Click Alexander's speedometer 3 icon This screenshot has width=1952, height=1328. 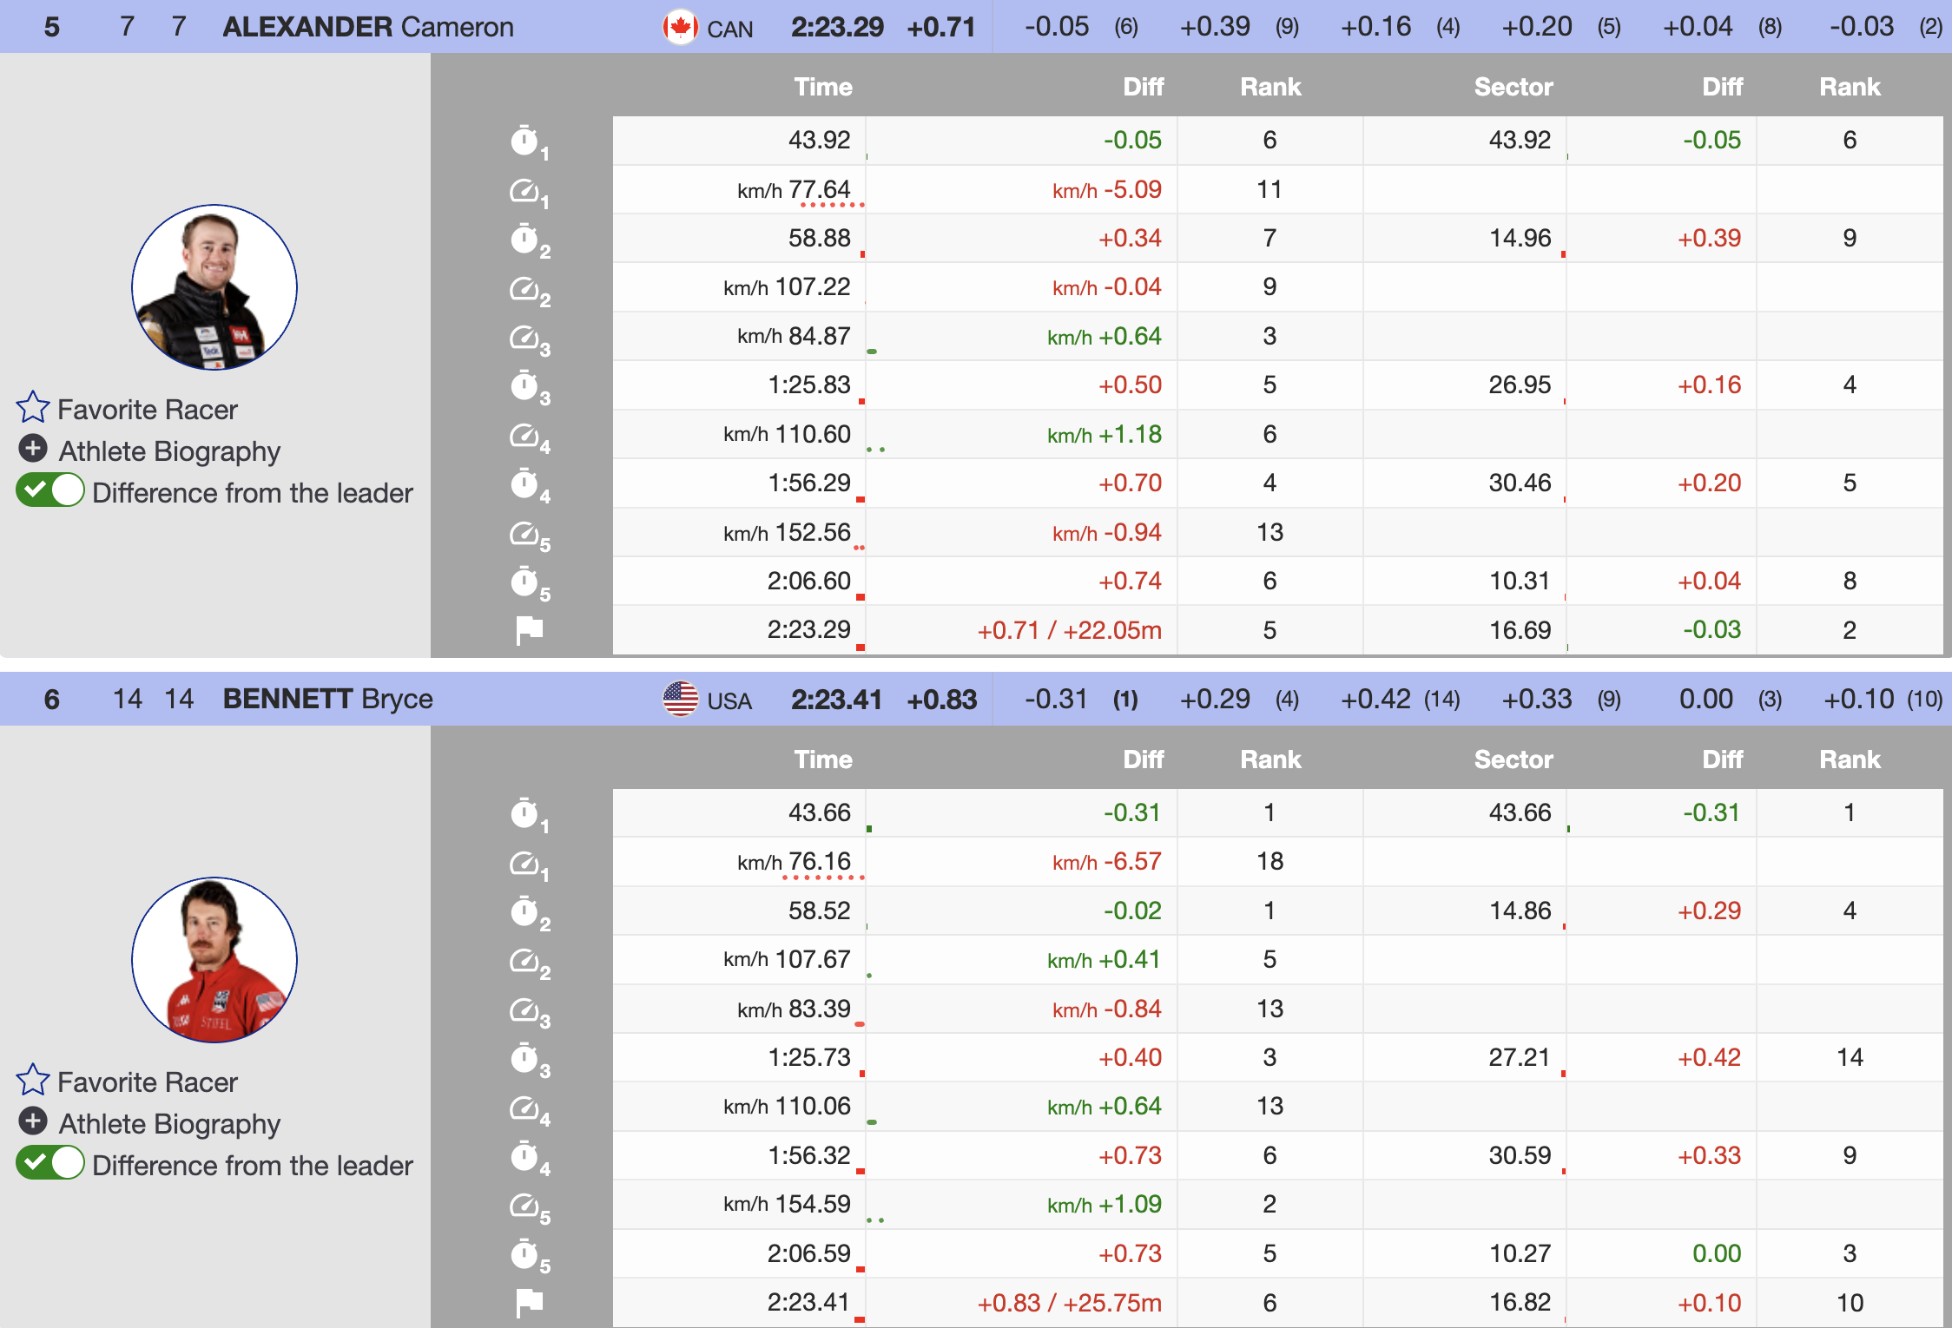tap(526, 337)
